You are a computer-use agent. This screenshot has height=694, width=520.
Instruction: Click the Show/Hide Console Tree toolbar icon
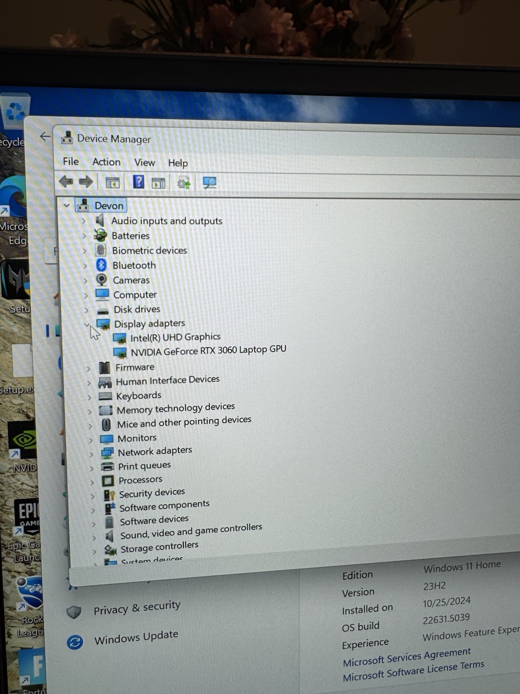pyautogui.click(x=113, y=183)
